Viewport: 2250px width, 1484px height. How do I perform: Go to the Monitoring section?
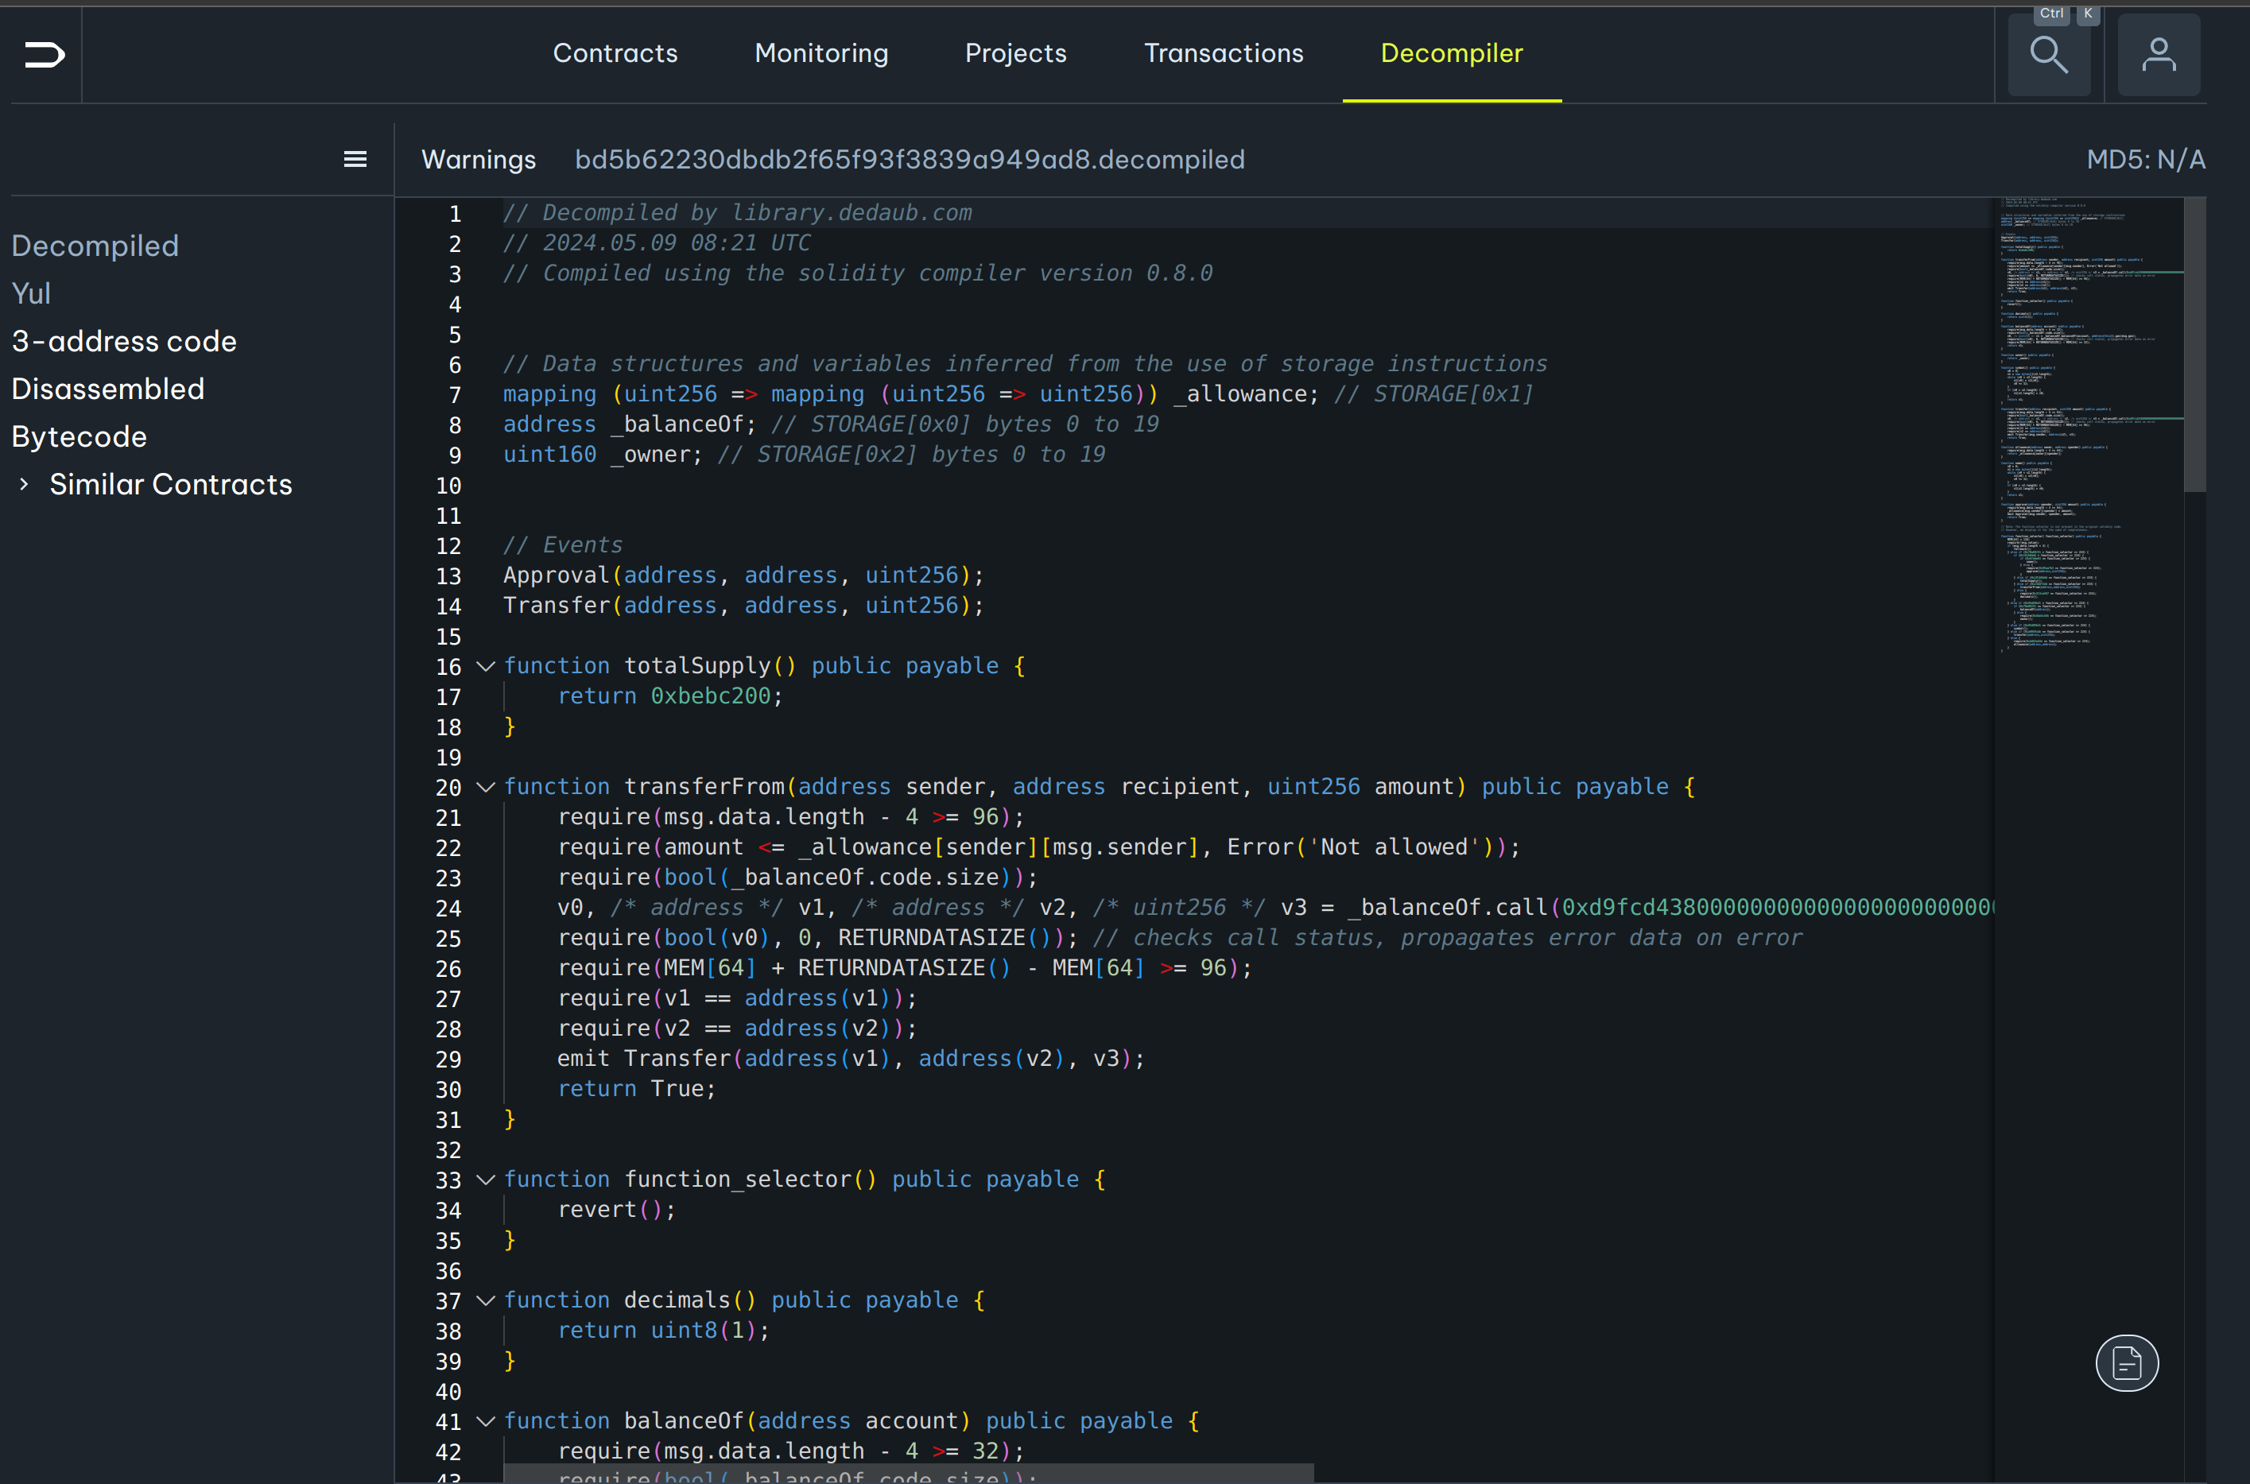820,53
